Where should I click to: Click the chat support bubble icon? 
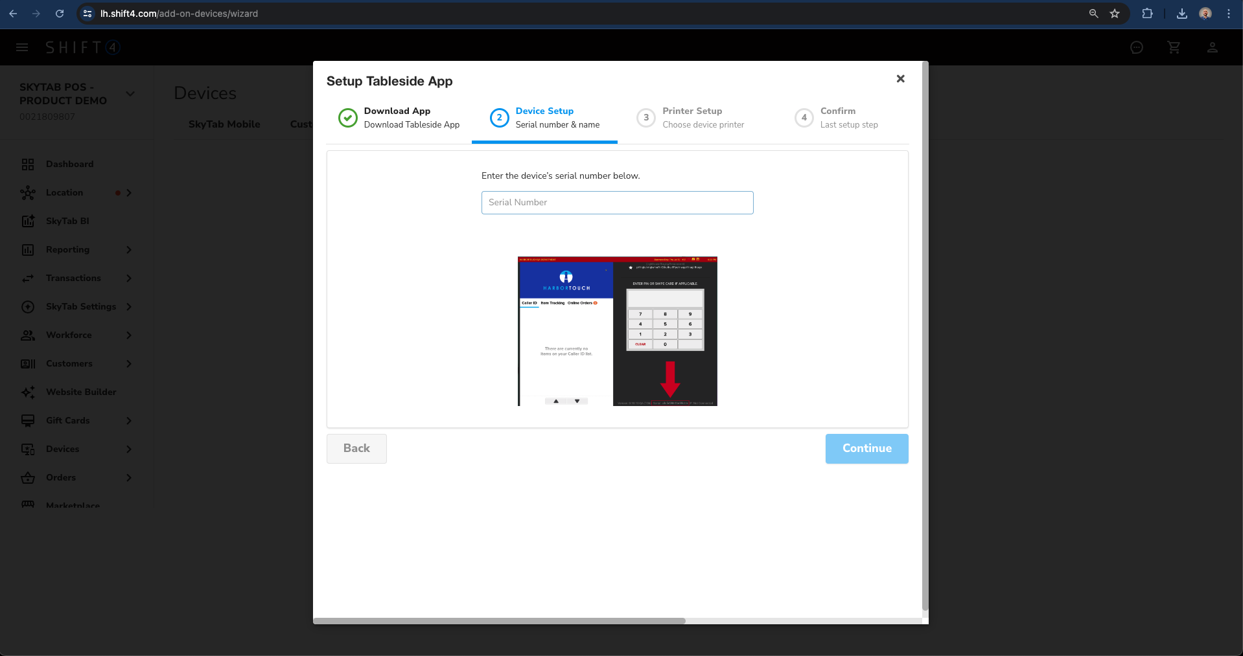click(x=1136, y=47)
